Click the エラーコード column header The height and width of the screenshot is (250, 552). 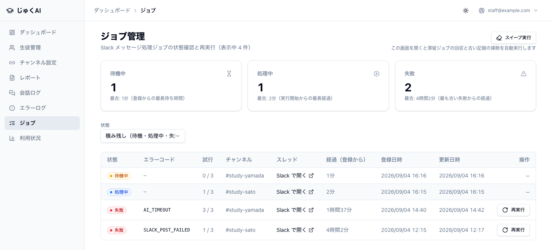point(159,160)
